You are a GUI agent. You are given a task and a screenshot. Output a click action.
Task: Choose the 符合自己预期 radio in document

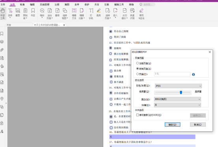111,31
